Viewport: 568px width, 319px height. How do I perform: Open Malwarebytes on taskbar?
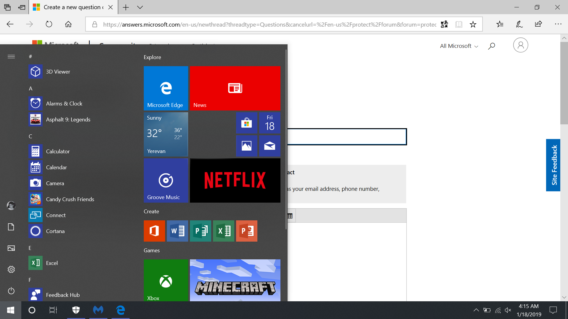98,310
